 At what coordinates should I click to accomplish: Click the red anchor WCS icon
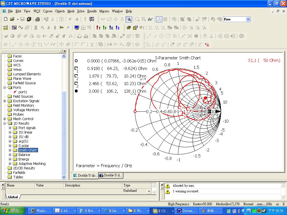pyautogui.click(x=207, y=45)
